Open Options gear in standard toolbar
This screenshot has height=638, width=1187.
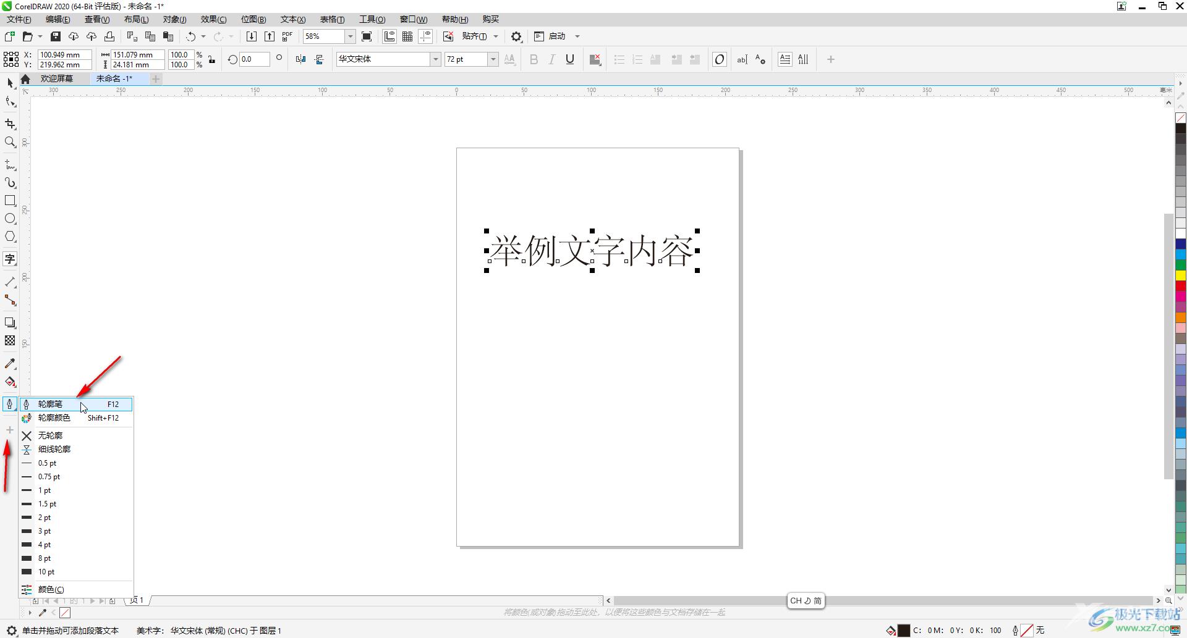click(x=516, y=36)
